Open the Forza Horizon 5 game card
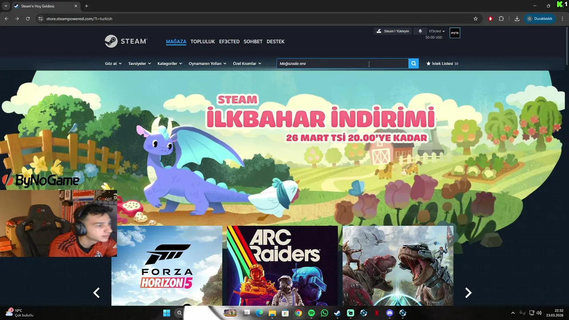569x320 pixels. click(167, 266)
